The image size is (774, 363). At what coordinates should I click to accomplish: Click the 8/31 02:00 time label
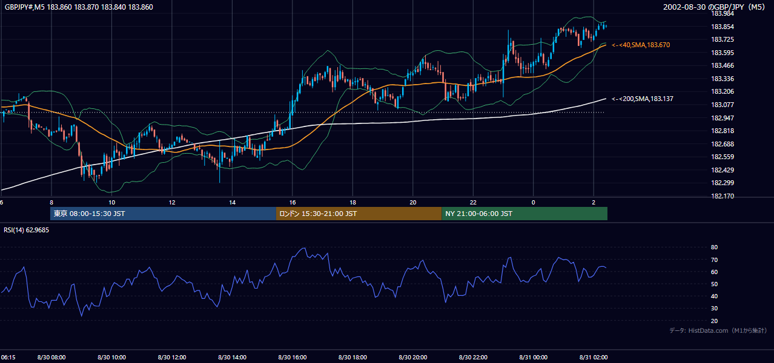[594, 357]
